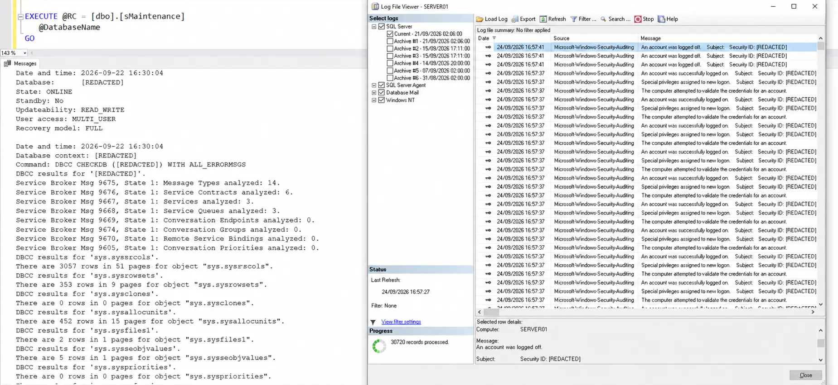Click the Export toolbar icon

tap(515, 19)
